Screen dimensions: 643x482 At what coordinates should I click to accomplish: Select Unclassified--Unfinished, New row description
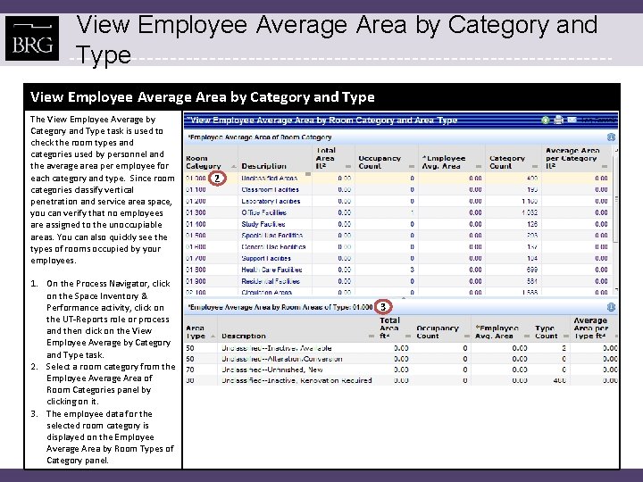[271, 370]
